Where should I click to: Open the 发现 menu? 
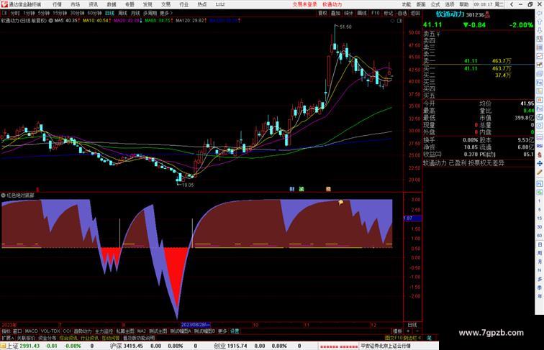(148, 4)
